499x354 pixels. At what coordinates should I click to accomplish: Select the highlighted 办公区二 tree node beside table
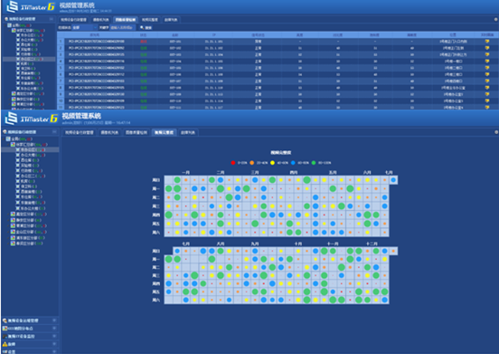(32, 59)
